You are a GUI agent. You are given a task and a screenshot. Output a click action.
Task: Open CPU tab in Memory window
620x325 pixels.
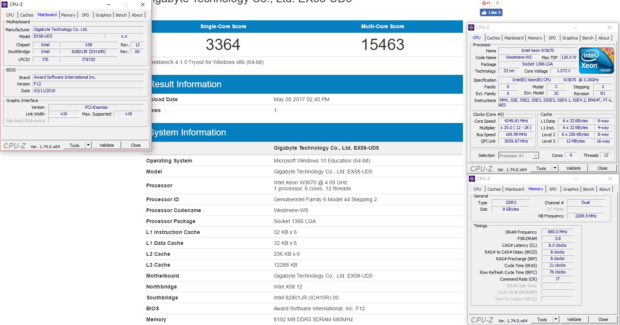(x=477, y=189)
